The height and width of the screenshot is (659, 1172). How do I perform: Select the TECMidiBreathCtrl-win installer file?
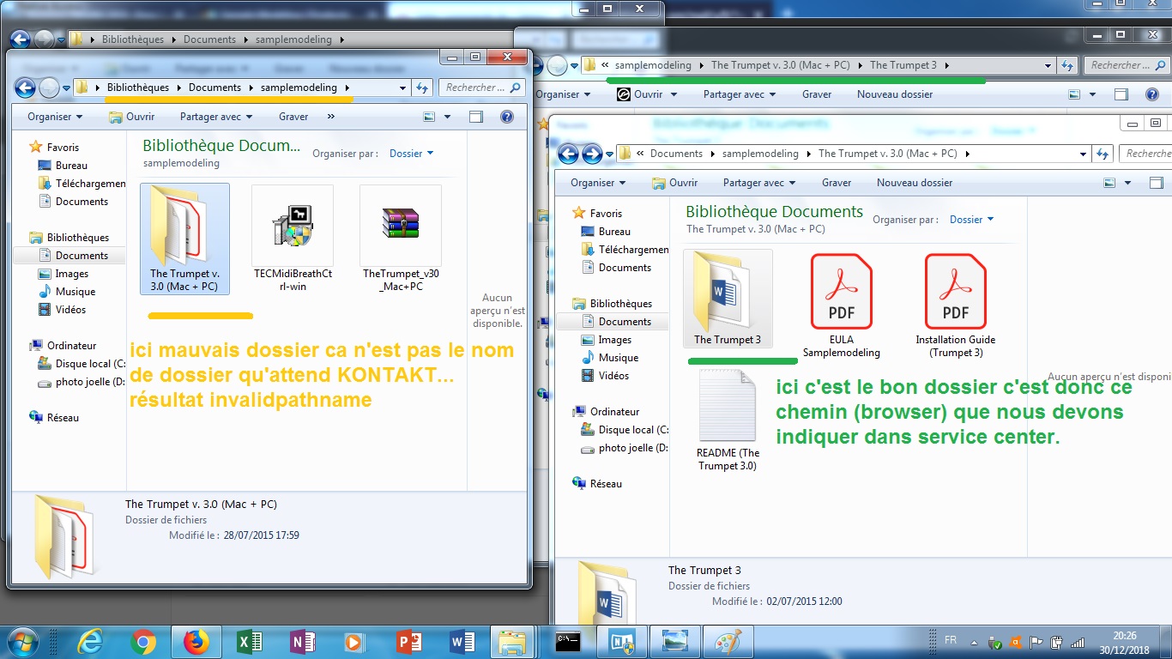(293, 239)
